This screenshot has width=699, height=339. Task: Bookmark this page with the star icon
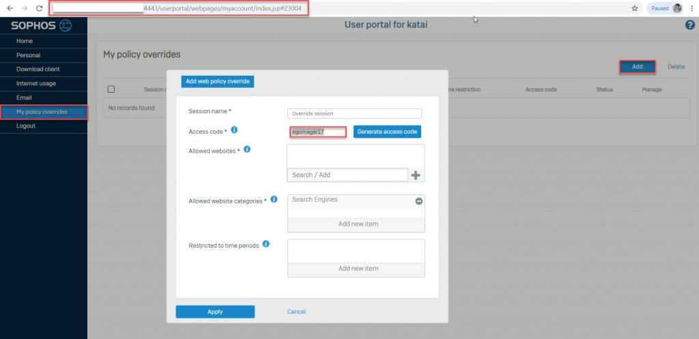[x=635, y=8]
